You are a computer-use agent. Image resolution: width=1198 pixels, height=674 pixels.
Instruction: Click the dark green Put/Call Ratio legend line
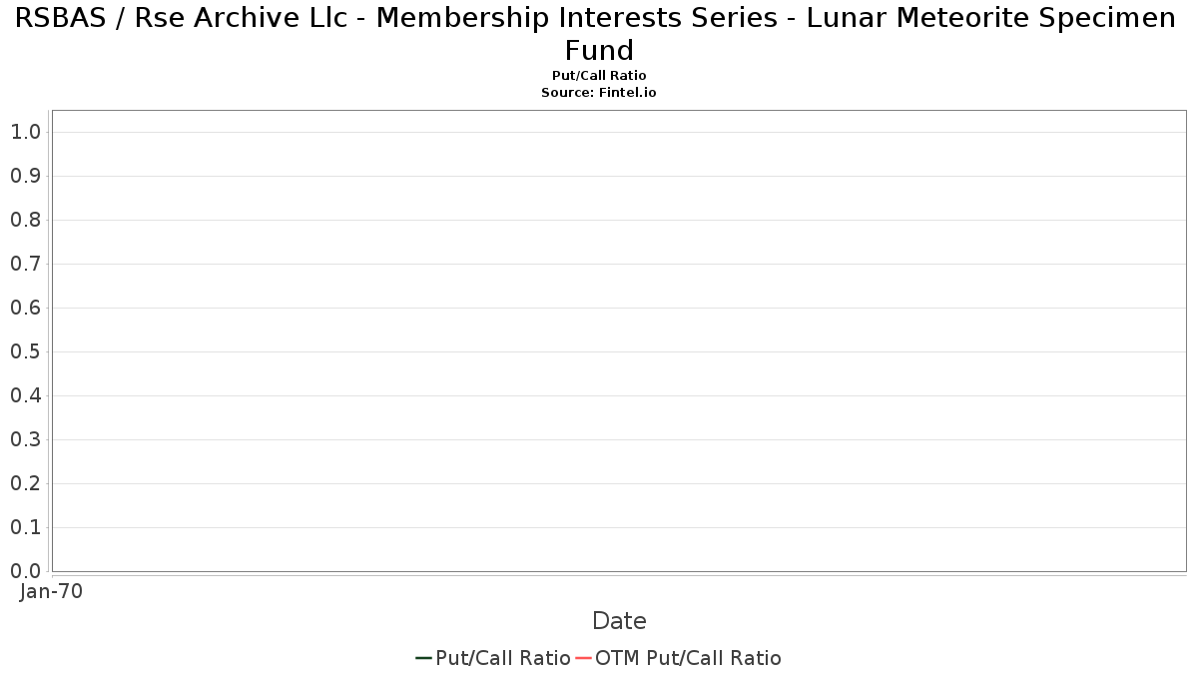pos(423,658)
